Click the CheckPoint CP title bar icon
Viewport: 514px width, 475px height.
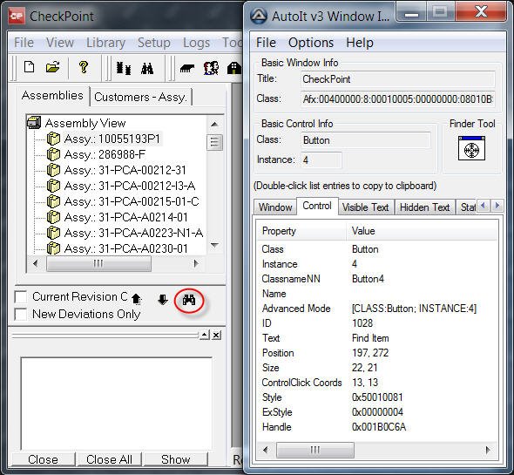[17, 16]
